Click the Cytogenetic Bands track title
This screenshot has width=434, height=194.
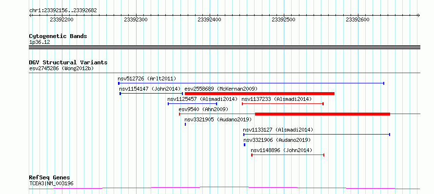coord(58,36)
